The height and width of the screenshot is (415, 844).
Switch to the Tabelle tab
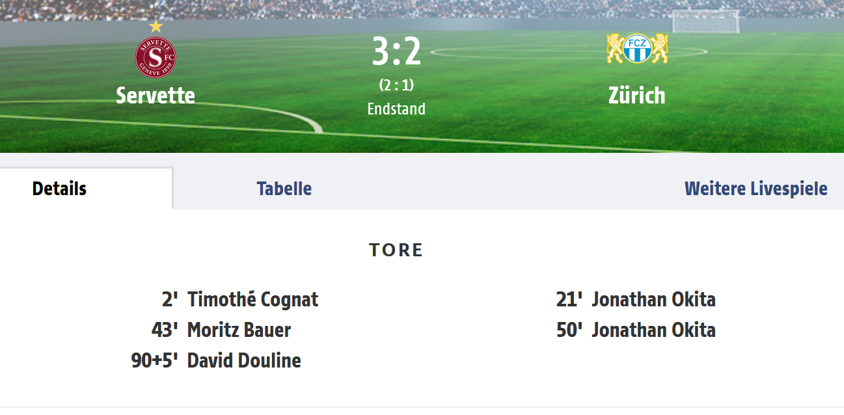[284, 189]
